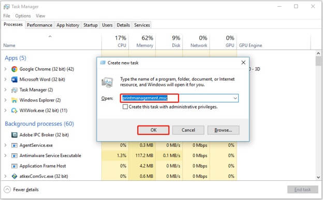Viewport: 323px width, 200px height.
Task: Open the Options menu
Action: click(23, 16)
